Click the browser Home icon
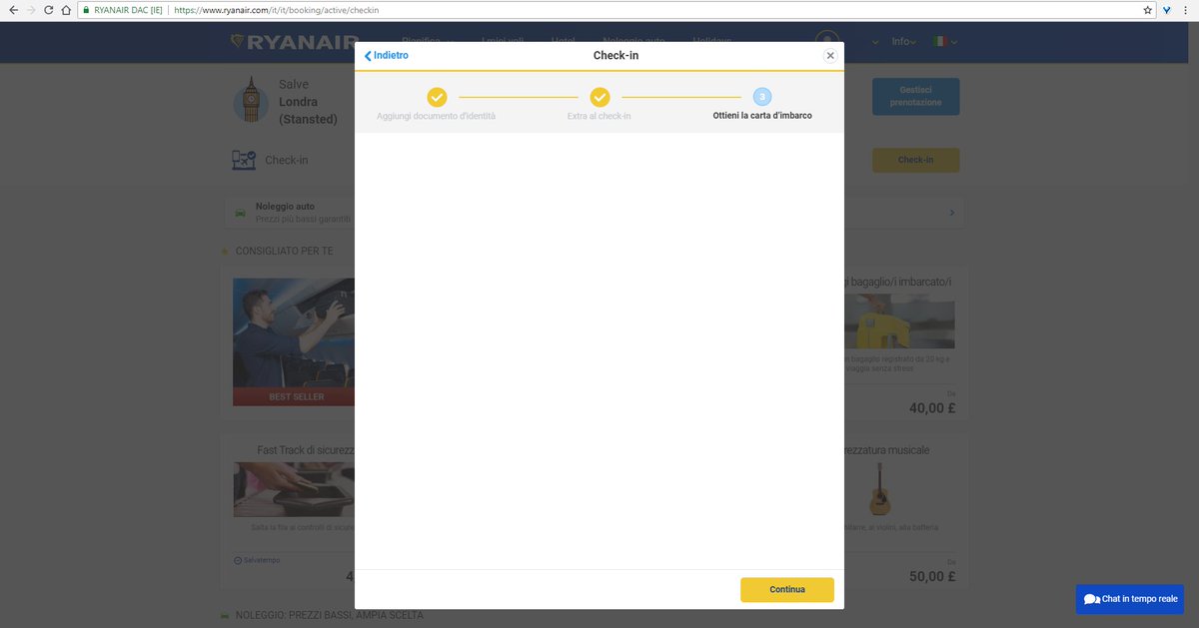1199x628 pixels. [65, 9]
